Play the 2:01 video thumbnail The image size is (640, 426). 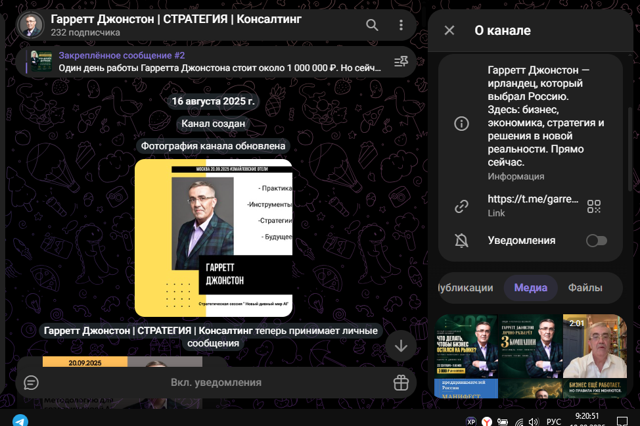point(595,346)
